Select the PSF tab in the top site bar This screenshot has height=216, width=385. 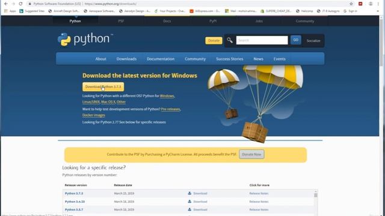click(121, 21)
